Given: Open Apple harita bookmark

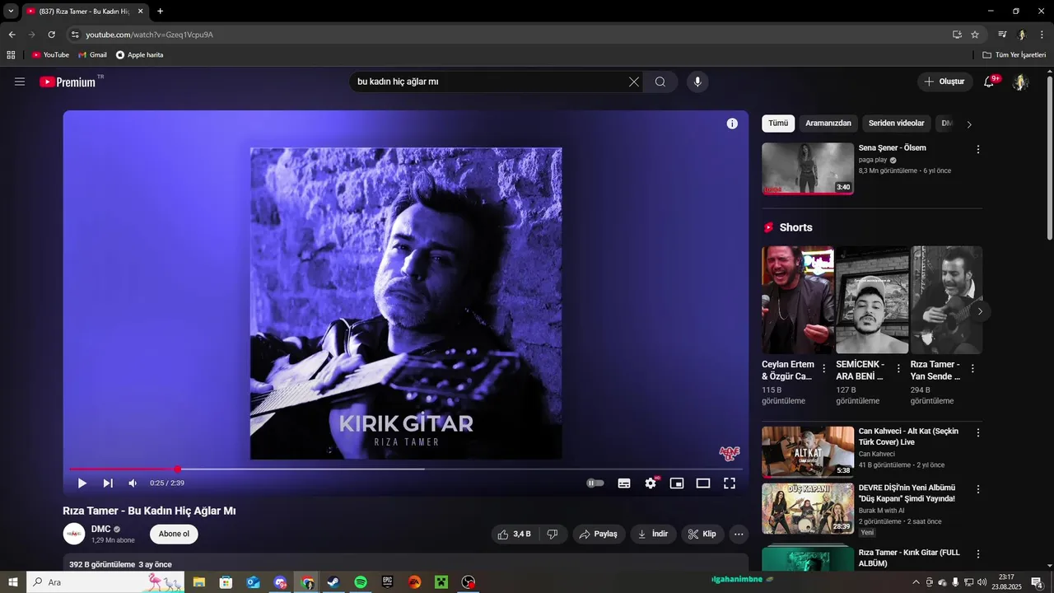Looking at the screenshot, I should coord(140,55).
